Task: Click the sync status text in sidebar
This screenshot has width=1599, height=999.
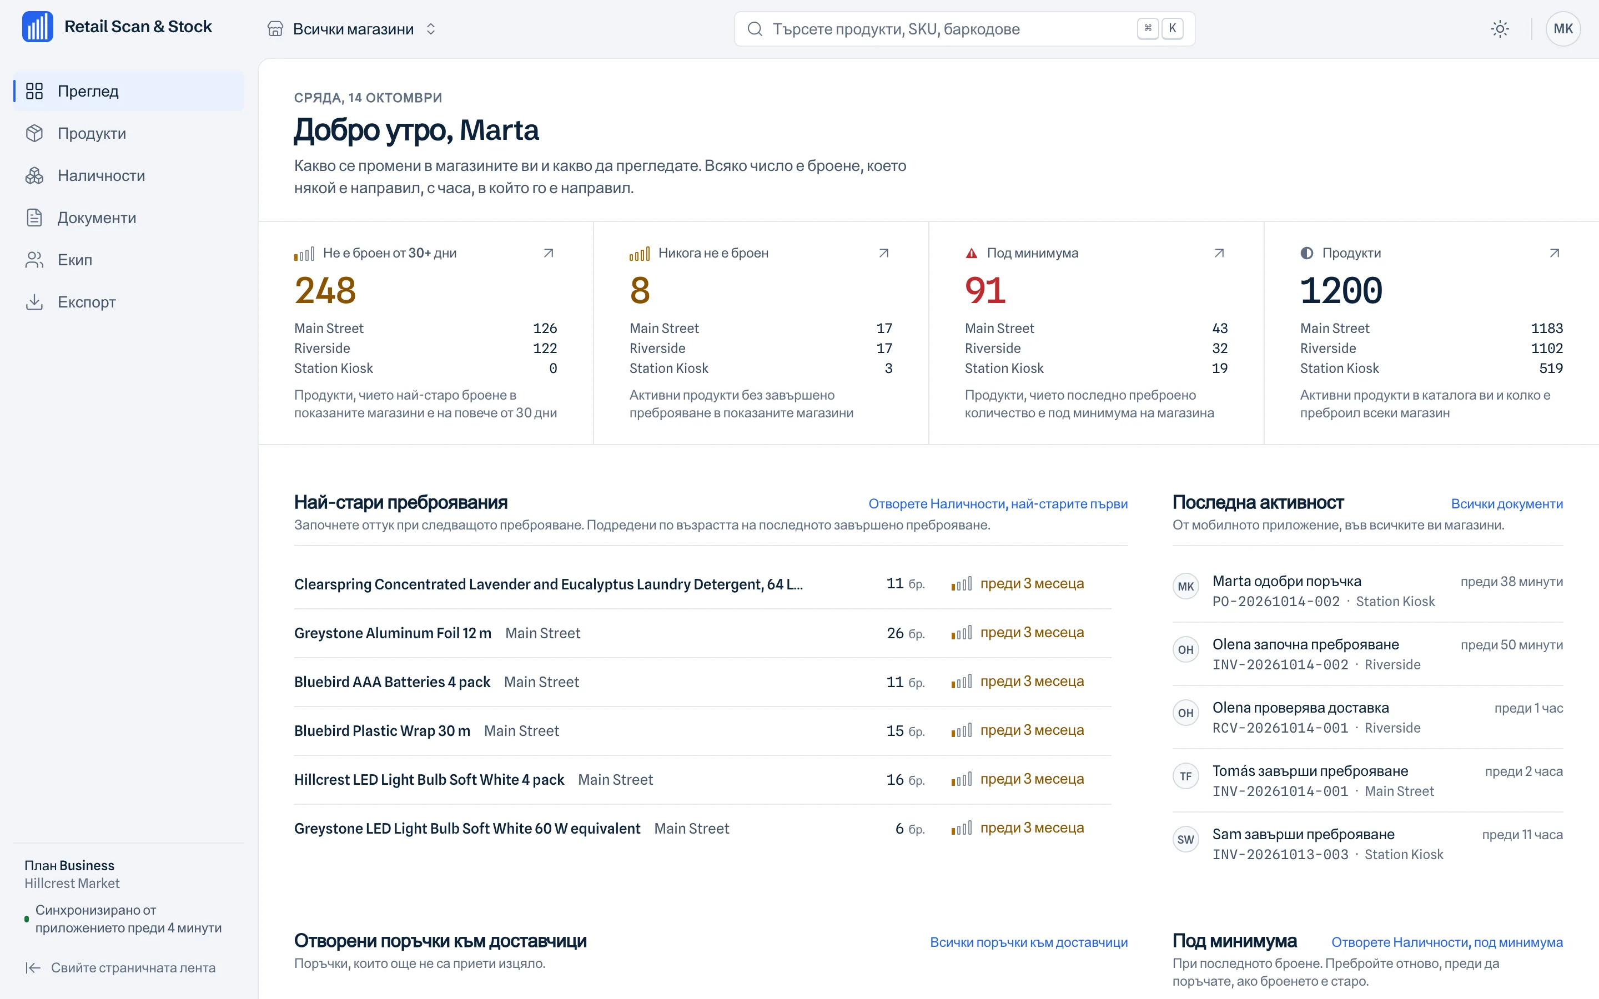Action: [x=128, y=919]
